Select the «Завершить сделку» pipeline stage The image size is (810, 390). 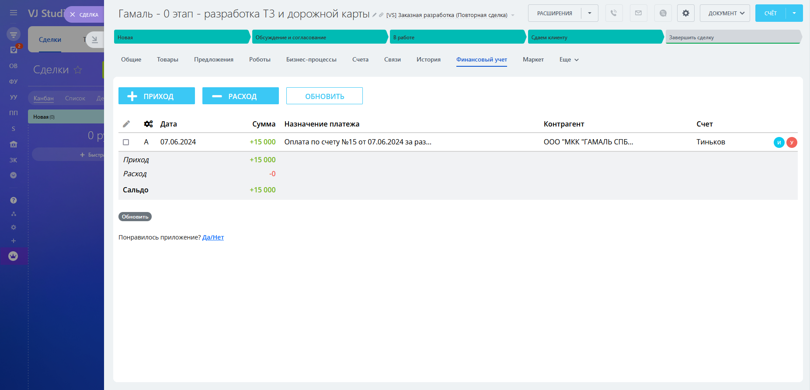pyautogui.click(x=732, y=37)
